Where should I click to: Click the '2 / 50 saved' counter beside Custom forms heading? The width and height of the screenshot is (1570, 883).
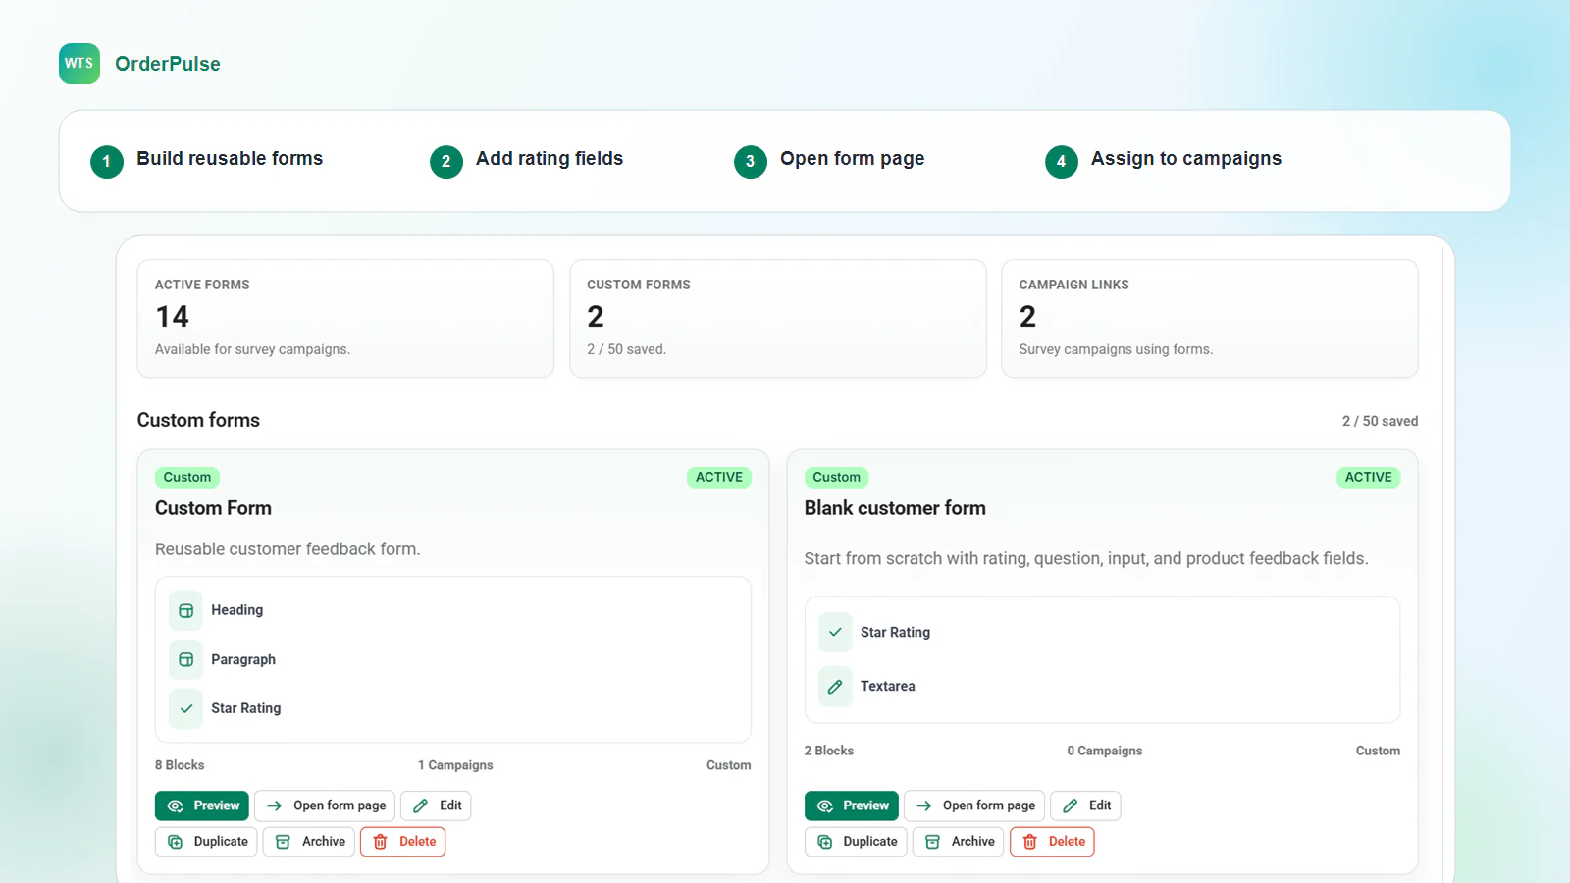1380,421
